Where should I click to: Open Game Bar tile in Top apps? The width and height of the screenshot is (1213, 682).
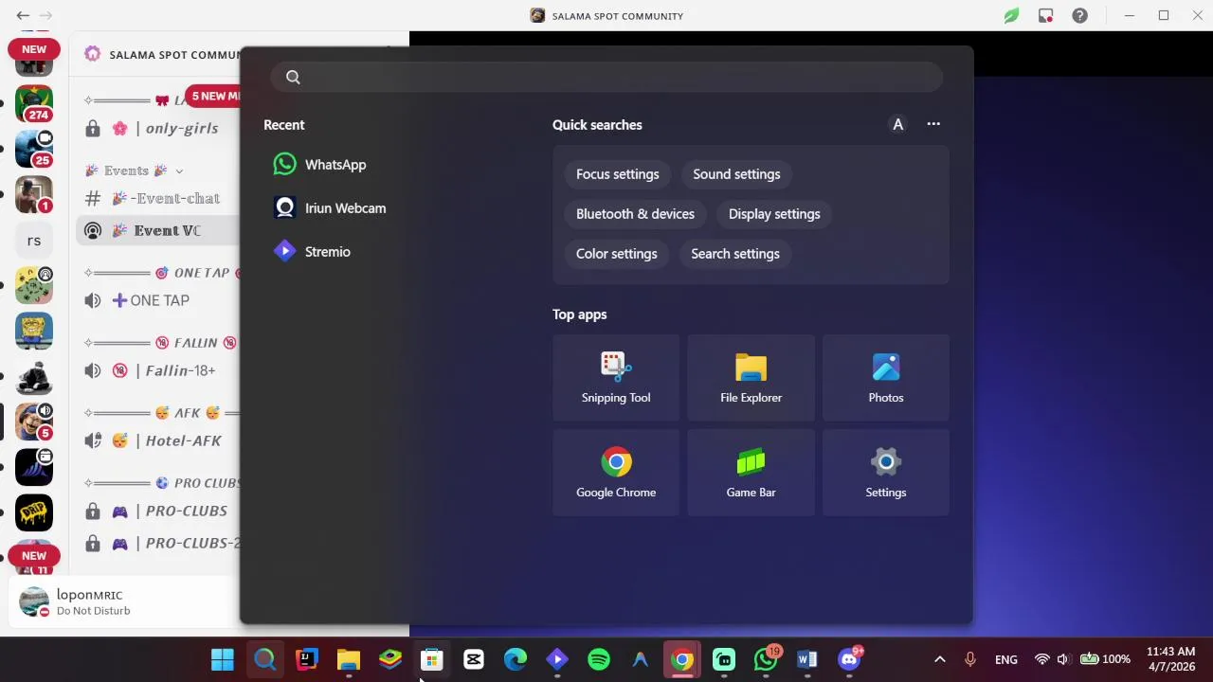pyautogui.click(x=751, y=473)
